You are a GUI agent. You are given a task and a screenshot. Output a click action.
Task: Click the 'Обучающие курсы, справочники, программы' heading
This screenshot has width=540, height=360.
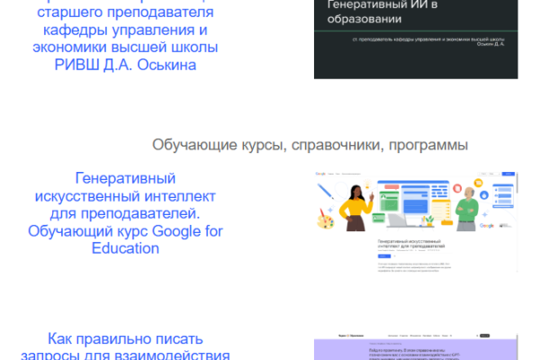[x=310, y=144]
